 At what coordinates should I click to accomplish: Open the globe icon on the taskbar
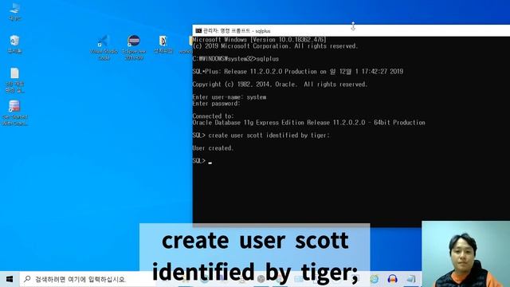(374, 279)
